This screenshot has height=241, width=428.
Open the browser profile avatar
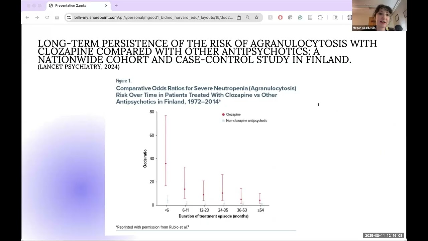coord(349,17)
